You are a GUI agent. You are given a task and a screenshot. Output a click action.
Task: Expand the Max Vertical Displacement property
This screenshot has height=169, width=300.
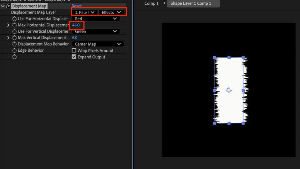click(x=8, y=38)
